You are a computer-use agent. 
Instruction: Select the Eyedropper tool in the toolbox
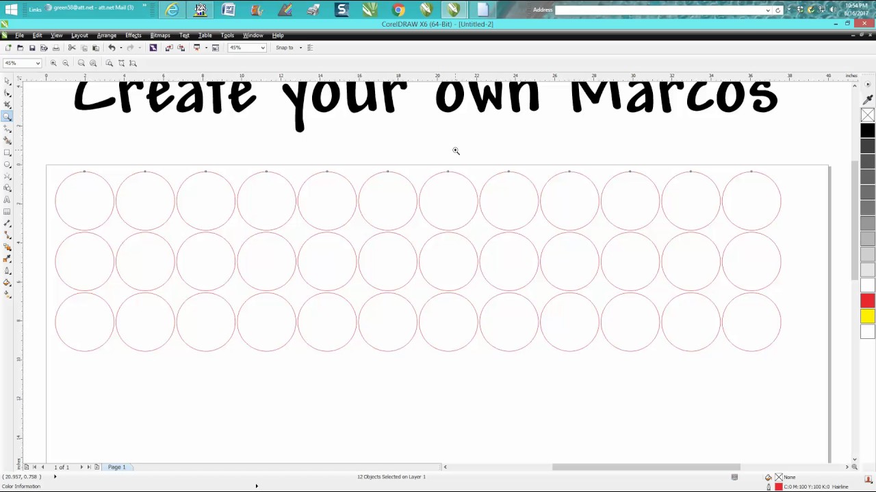(x=8, y=259)
